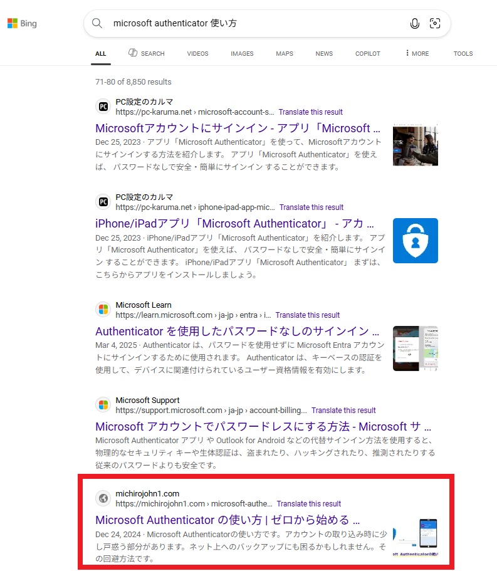Click the "michirojohn1.com" site name
The height and width of the screenshot is (571, 497).
click(x=147, y=494)
